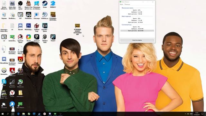Open the notification Action Center
This screenshot has height=116, width=206.
(x=202, y=114)
